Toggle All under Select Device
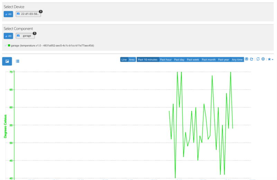 8,14
